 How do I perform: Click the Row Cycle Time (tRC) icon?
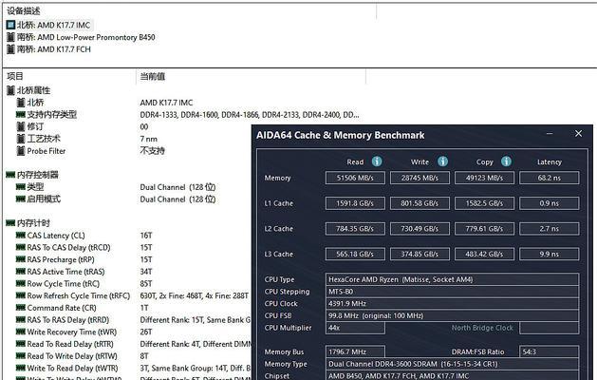21,283
